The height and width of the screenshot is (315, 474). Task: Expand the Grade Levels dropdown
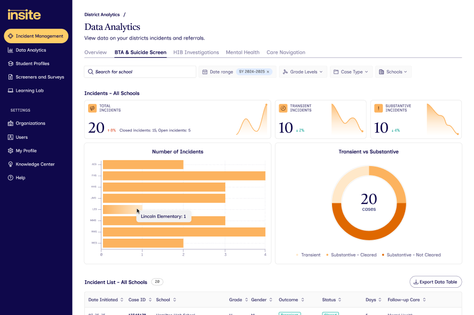tap(303, 72)
